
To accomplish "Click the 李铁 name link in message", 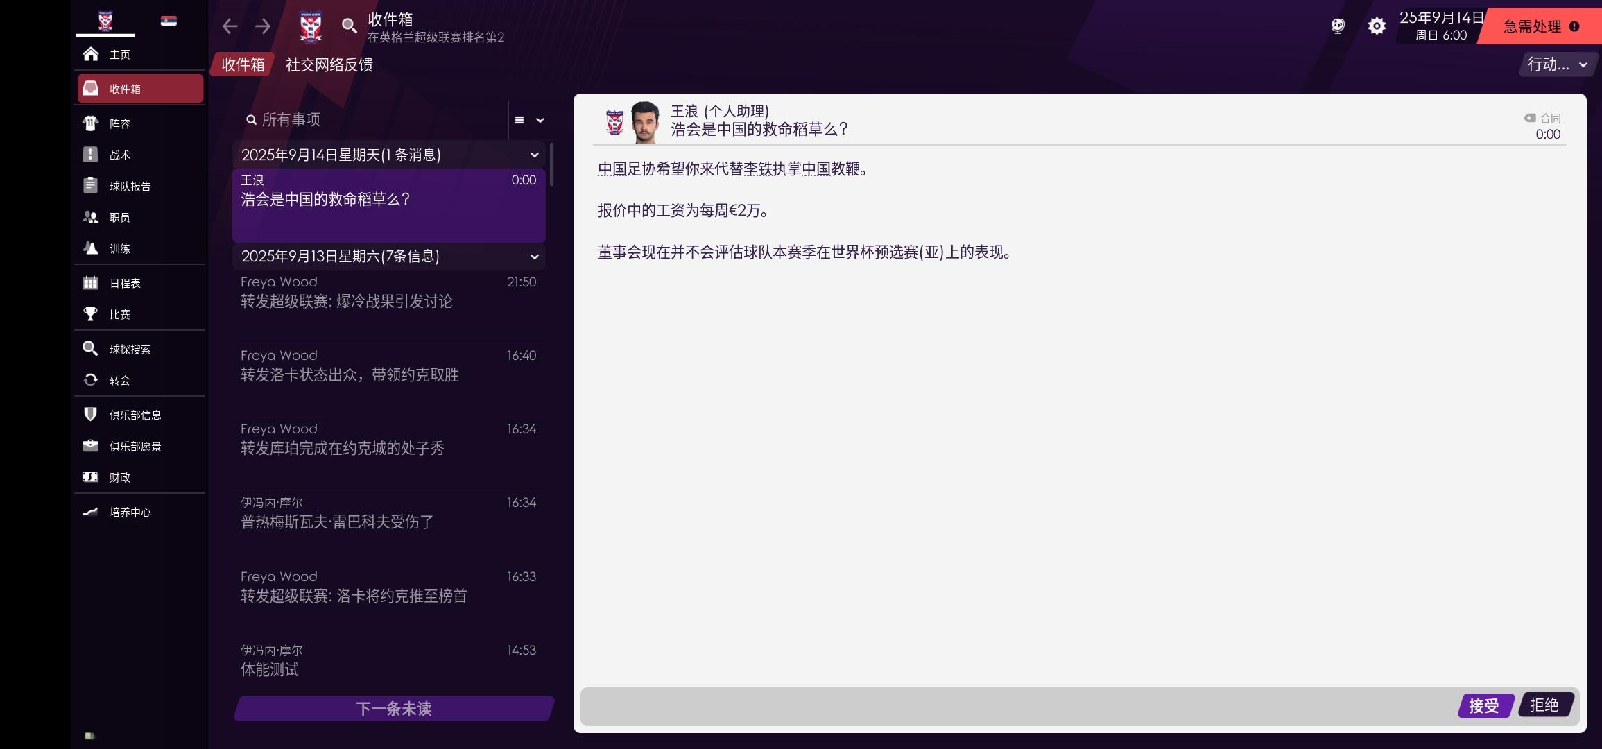I will click(758, 169).
